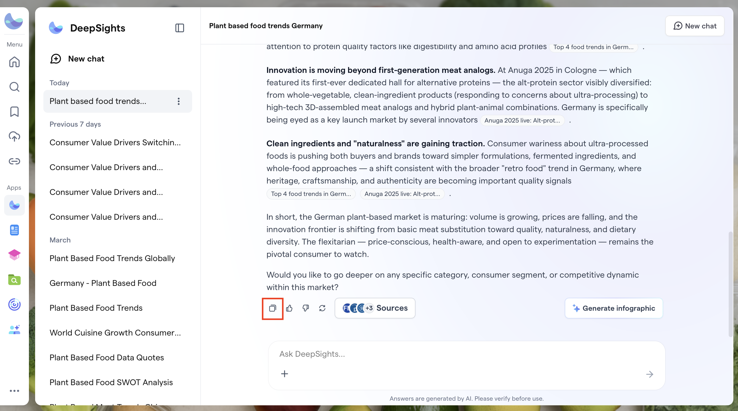Give the answer a thumbs down

tap(306, 308)
